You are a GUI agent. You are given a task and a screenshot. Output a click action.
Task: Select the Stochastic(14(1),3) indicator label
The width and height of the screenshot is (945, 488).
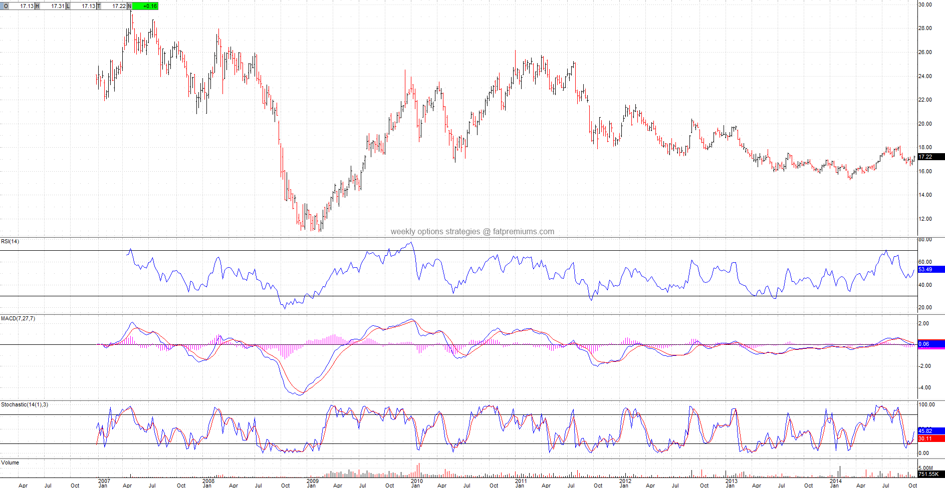click(25, 404)
